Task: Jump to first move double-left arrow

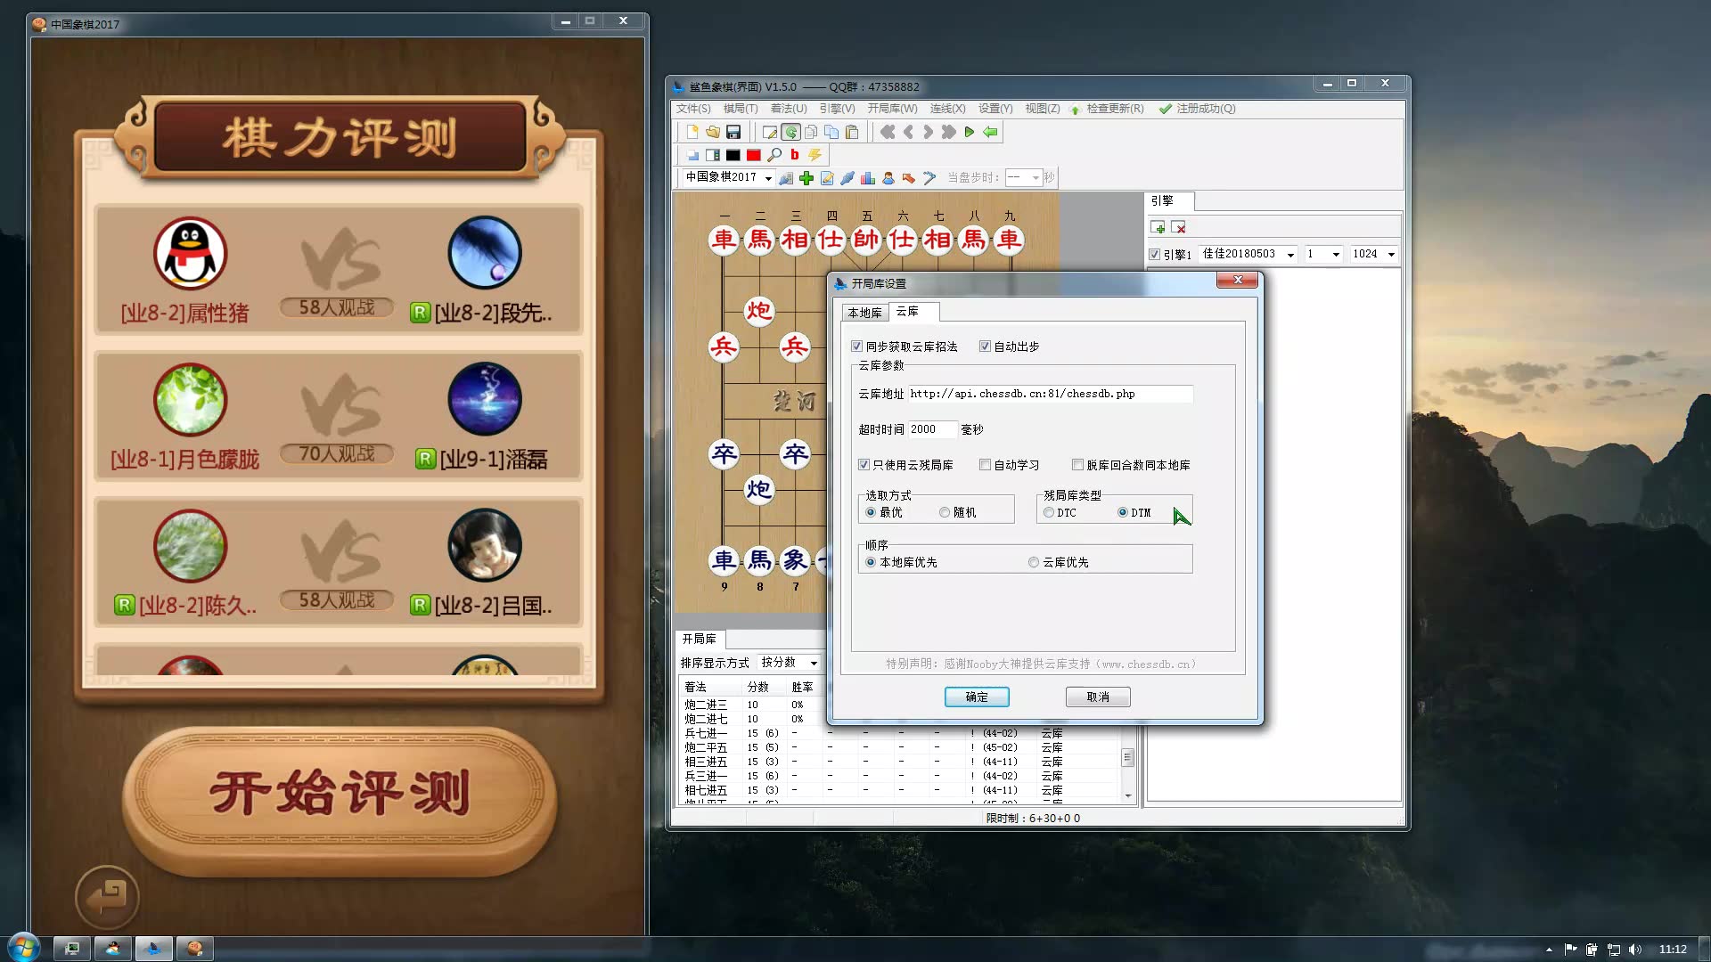Action: (x=888, y=132)
